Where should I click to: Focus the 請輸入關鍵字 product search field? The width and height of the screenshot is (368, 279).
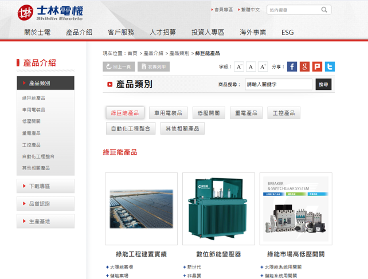[x=279, y=84]
